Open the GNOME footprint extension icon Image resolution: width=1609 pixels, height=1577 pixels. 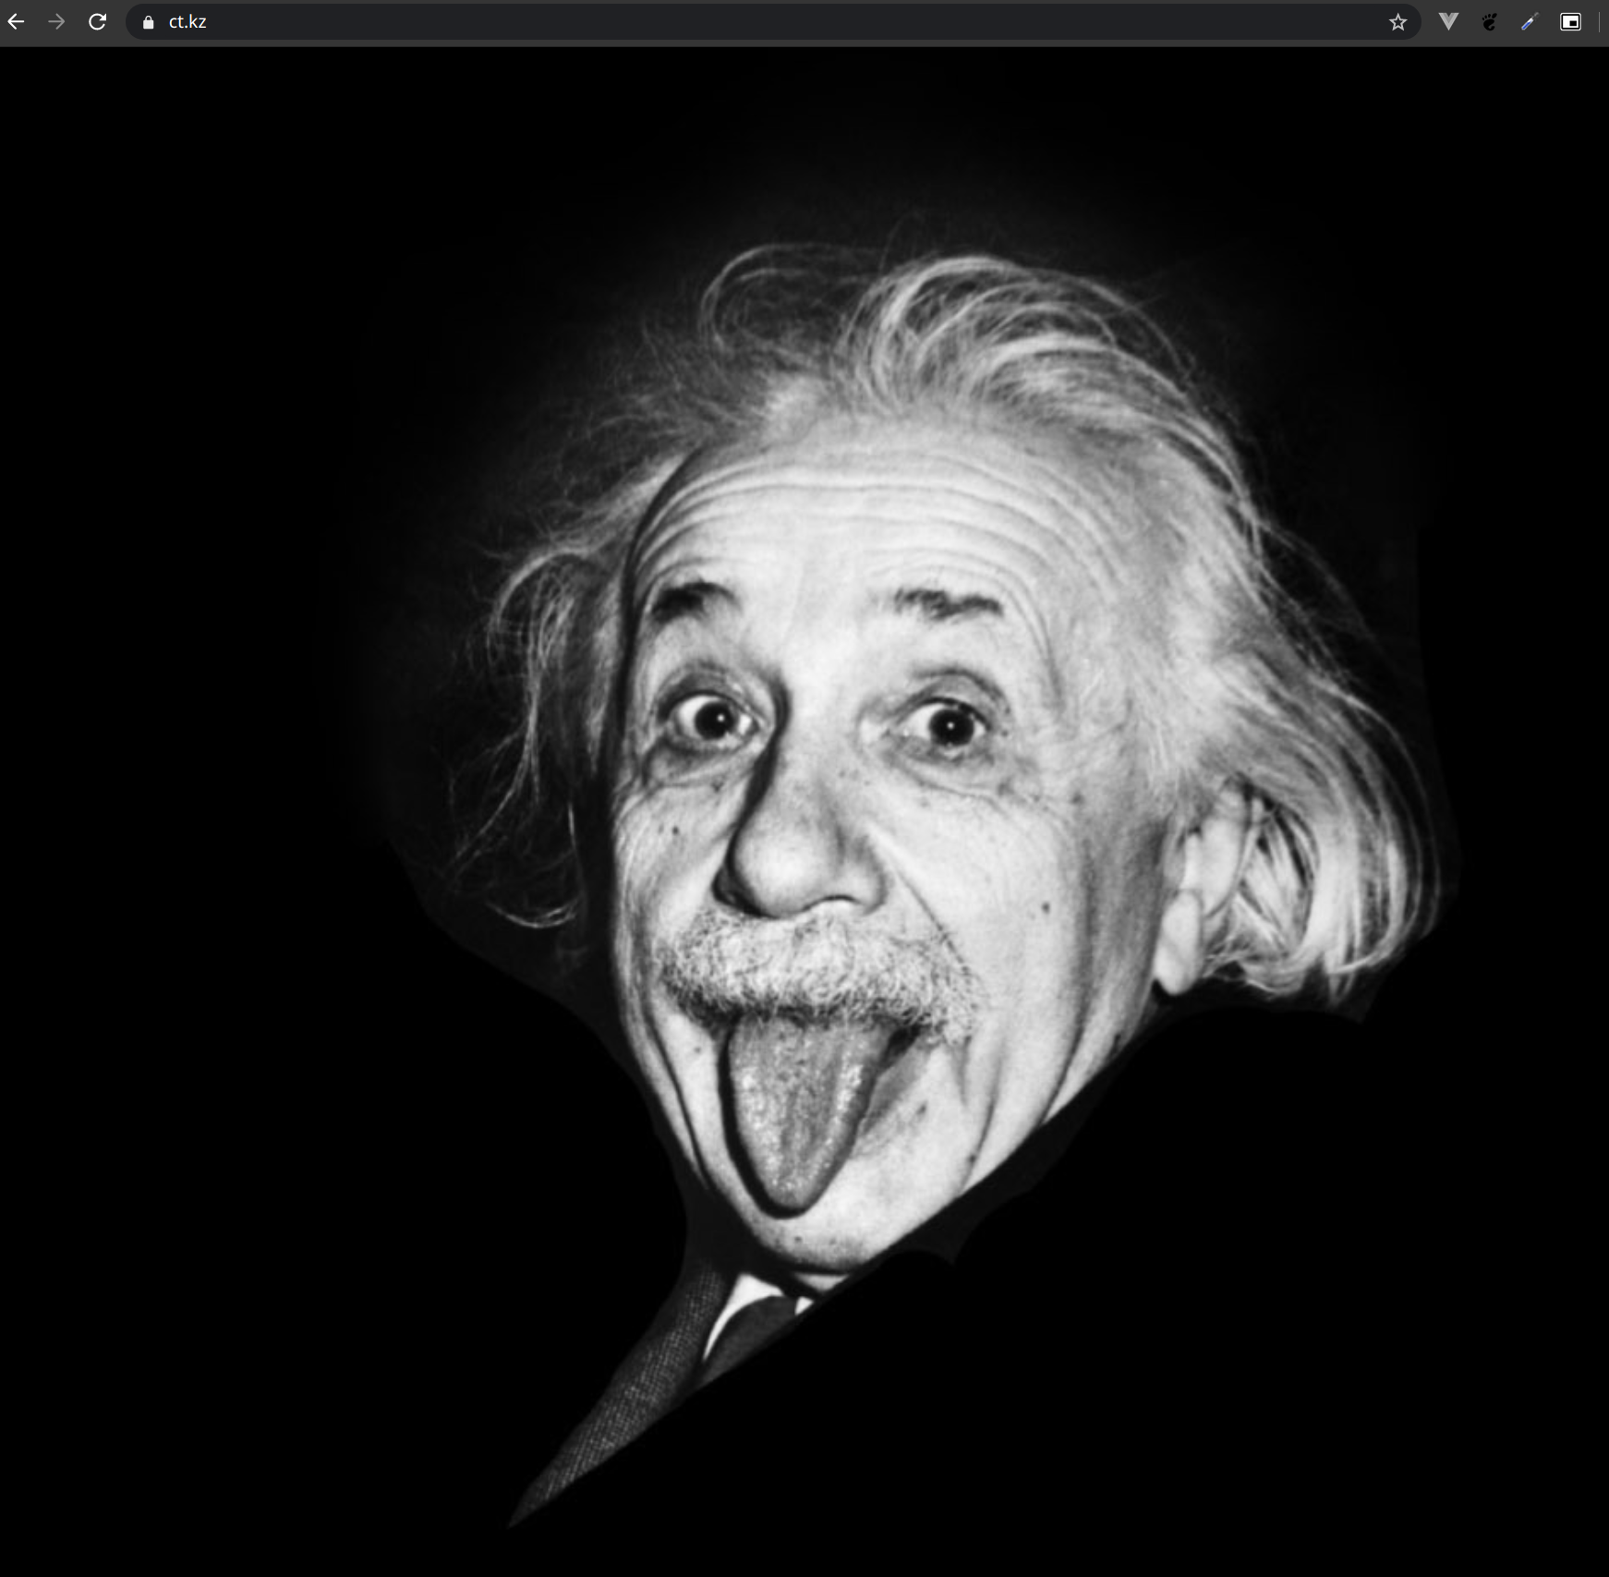pos(1489,21)
